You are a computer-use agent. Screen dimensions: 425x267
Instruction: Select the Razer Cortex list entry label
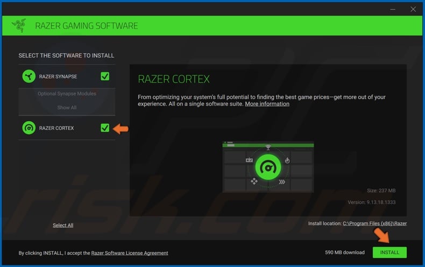click(x=56, y=128)
